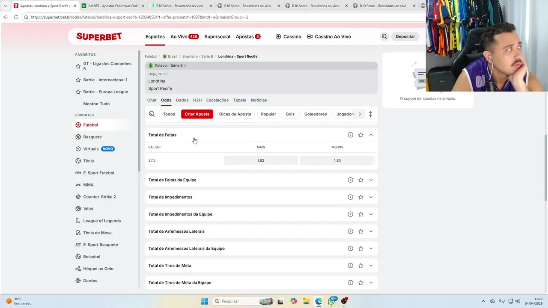This screenshot has width=548, height=308.
Task: Expand Total de Impedimentos da Equipe market
Action: [371, 214]
